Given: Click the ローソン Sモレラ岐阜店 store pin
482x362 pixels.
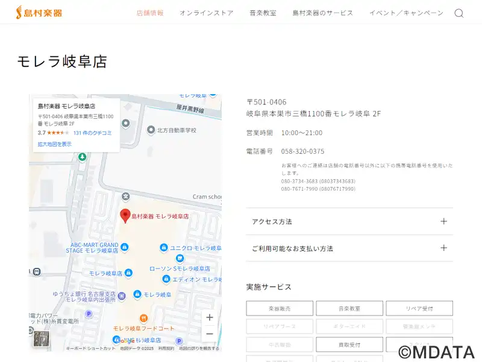Looking at the screenshot, I should tap(180, 258).
